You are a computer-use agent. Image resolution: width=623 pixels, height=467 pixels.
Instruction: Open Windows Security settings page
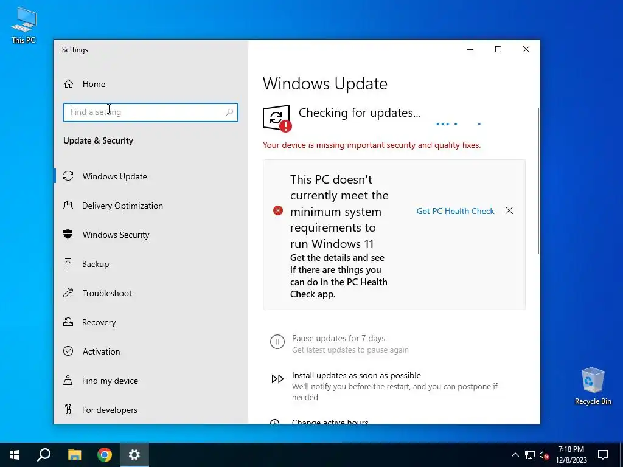[x=151, y=234]
